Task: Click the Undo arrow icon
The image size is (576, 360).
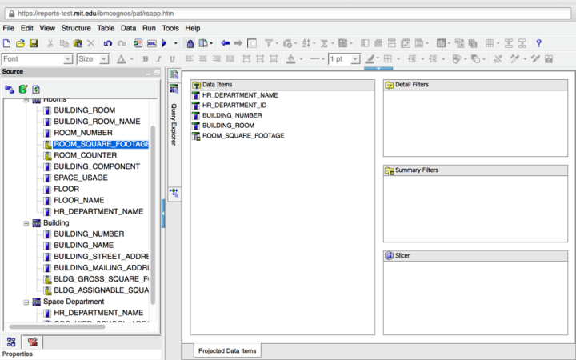Action: click(x=107, y=43)
